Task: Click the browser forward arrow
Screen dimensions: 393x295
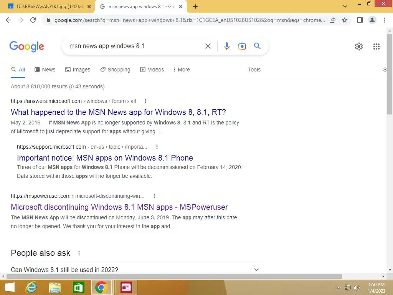Action: pyautogui.click(x=21, y=20)
